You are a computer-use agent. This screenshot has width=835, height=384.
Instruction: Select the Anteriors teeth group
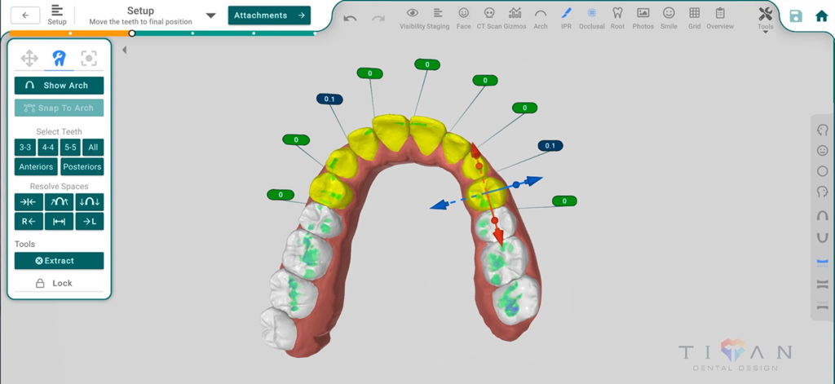(36, 166)
